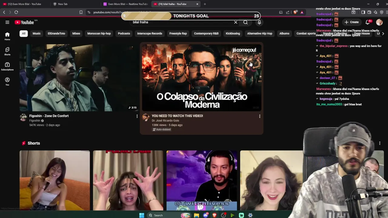Click title YOU NEED TO WATCH THIS VIDEO!
The width and height of the screenshot is (388, 218).
(177, 116)
